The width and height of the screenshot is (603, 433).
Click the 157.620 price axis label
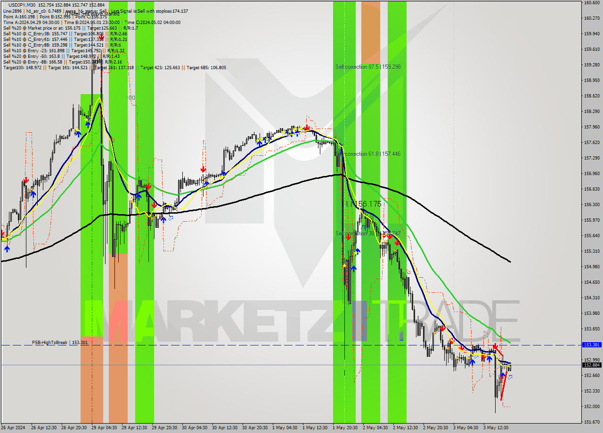coord(592,142)
